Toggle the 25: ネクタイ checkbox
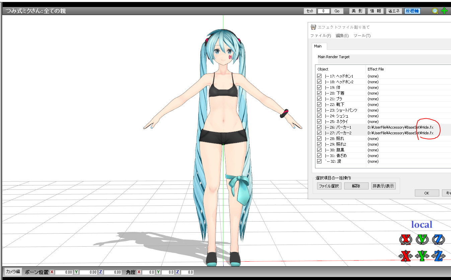This screenshot has width=451, height=280. 319,122
